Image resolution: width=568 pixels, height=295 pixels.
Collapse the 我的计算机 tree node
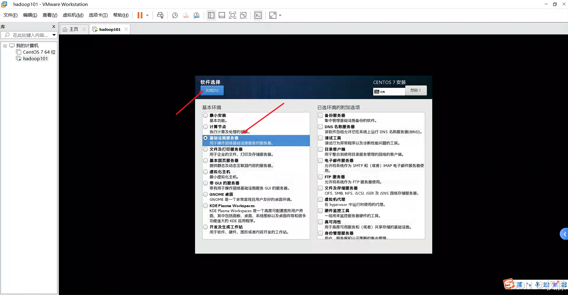pos(5,46)
